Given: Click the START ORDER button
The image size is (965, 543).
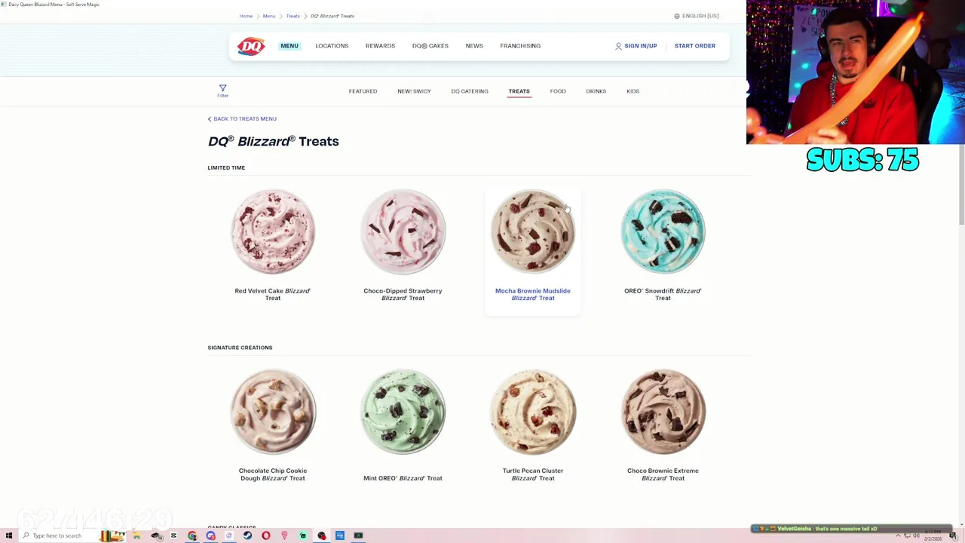Looking at the screenshot, I should [694, 46].
